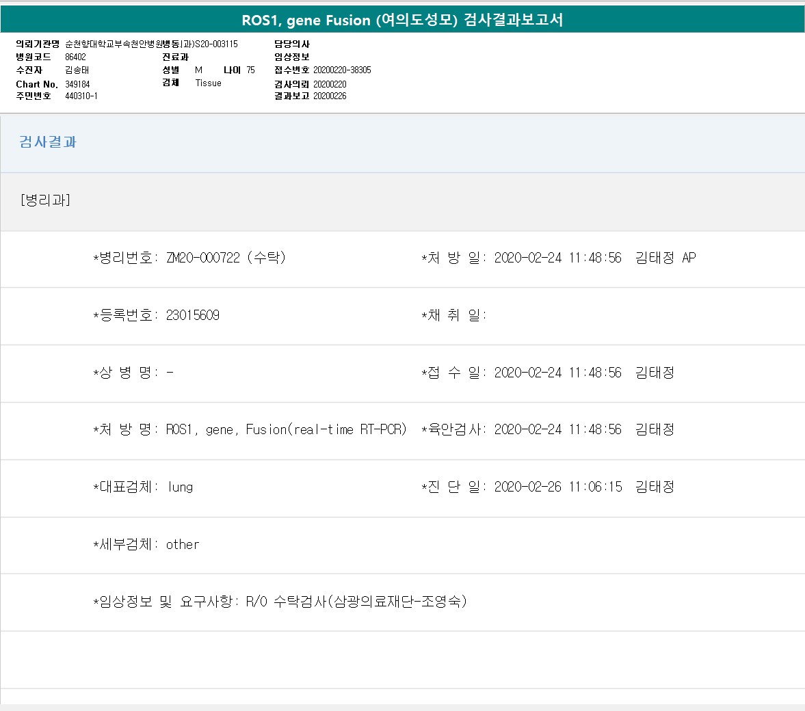Click the 대표검체 value 'lung'

pos(180,487)
